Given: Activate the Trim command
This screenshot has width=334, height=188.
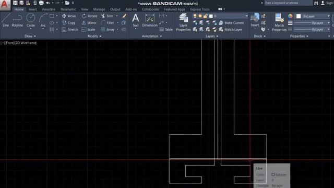Looking at the screenshot, I should coord(107,16).
